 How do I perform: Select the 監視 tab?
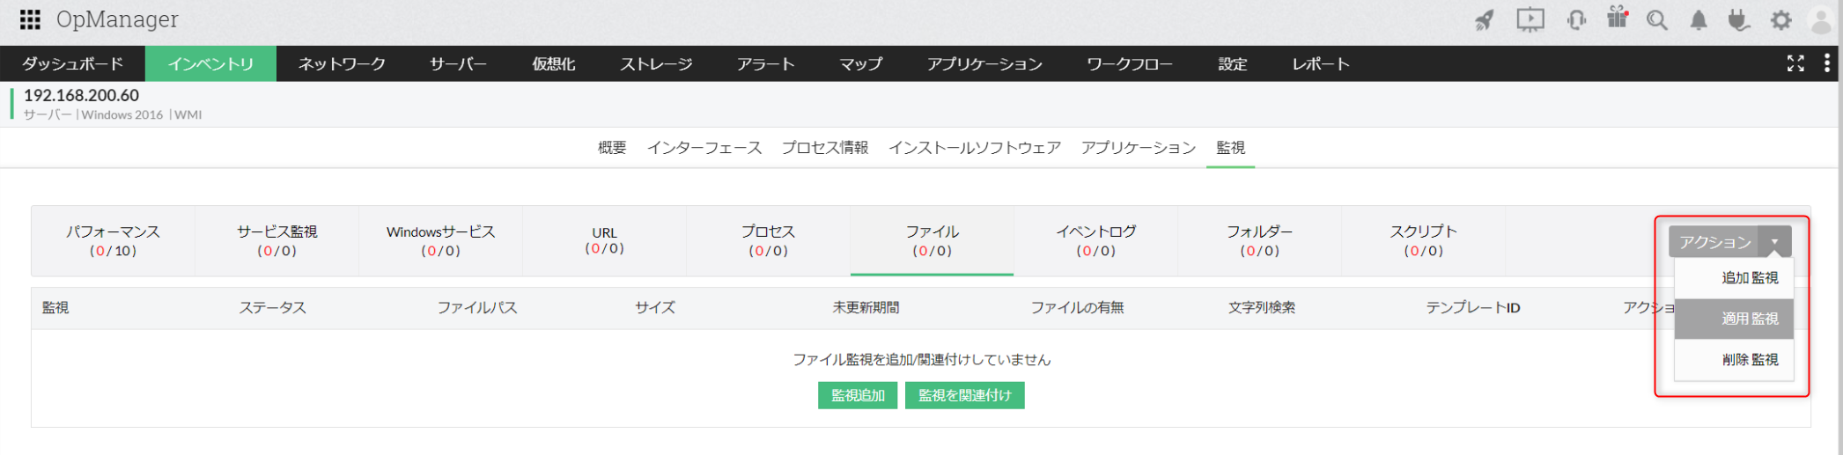[1231, 148]
